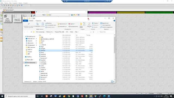
Task: Open the Файл tab in Explorer ribbon
Action: coord(25,21)
